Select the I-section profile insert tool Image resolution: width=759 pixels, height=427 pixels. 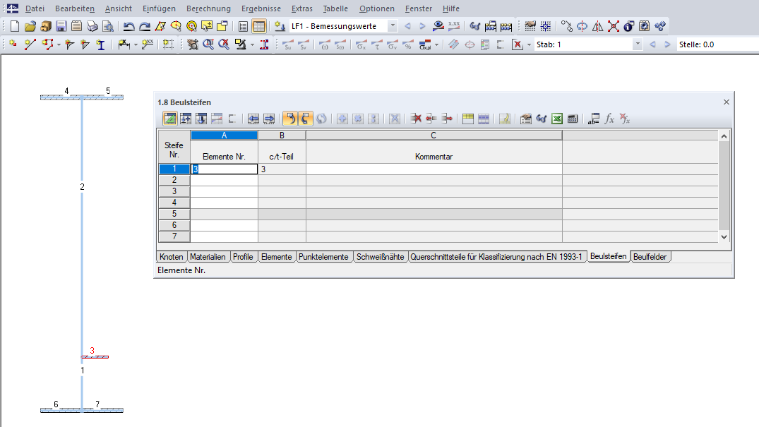click(101, 44)
